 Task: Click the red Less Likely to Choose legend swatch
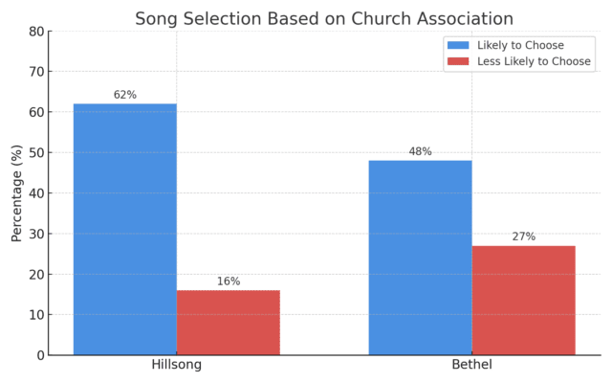point(458,61)
